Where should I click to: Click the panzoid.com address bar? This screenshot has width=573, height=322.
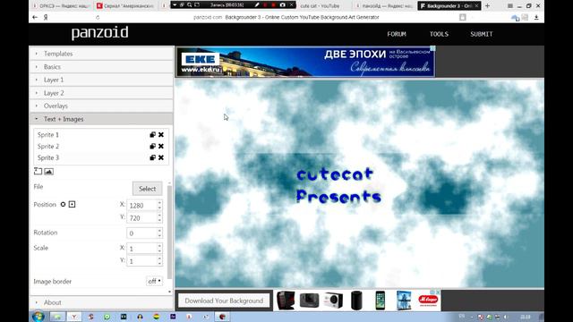(x=286, y=17)
